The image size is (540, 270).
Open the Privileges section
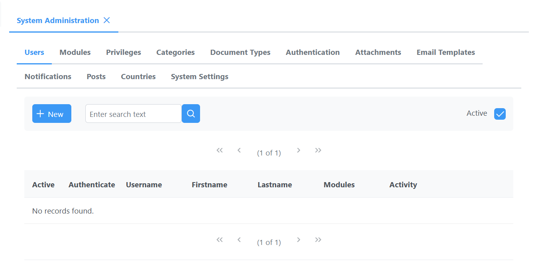(123, 52)
